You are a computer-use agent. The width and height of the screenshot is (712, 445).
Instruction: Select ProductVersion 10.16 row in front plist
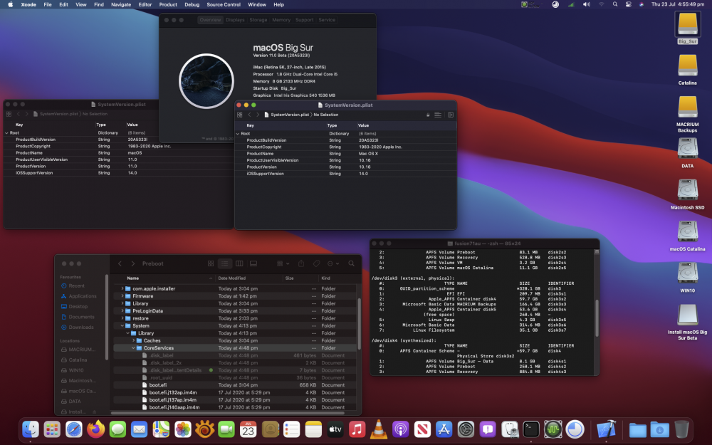(x=345, y=167)
